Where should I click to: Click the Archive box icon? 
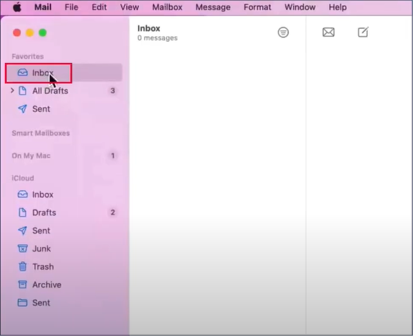pos(23,284)
